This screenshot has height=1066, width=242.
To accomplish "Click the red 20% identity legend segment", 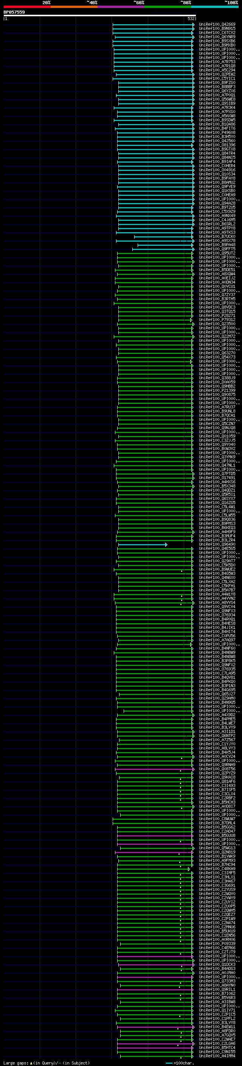I will [27, 7].
